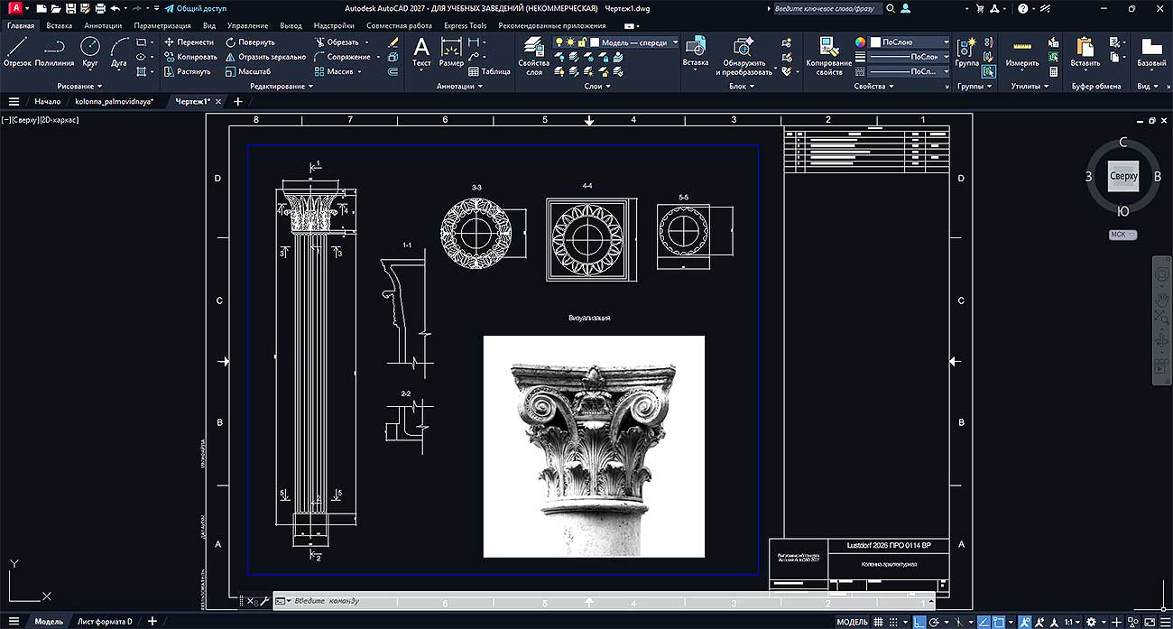Click the Группа tool
The image size is (1173, 629).
coord(966,51)
